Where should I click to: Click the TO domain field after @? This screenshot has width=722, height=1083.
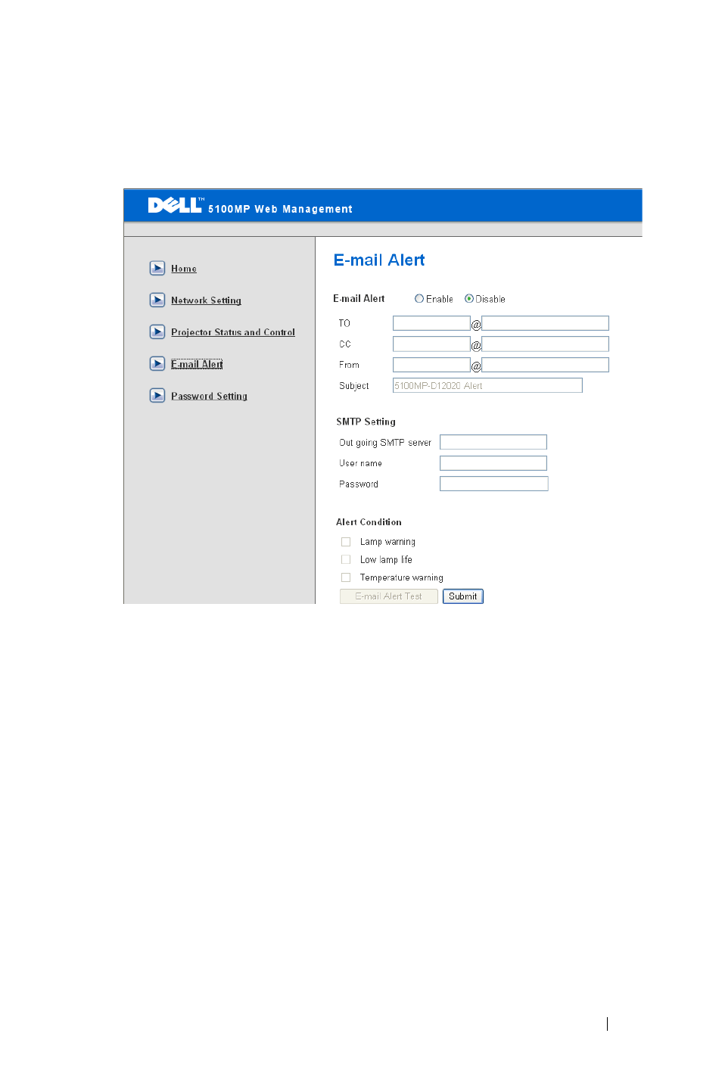[545, 323]
